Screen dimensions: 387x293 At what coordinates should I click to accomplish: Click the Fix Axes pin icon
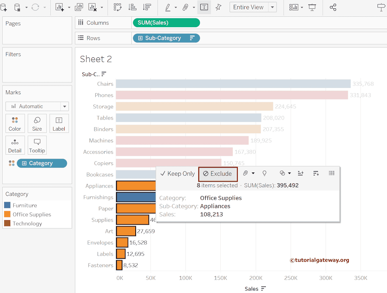[218, 7]
